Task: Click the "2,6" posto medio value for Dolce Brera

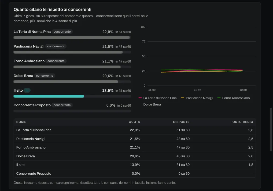Action: point(251,156)
